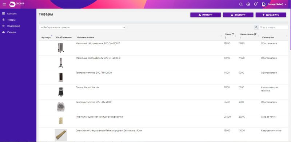The width and height of the screenshot is (291, 142).
Task: Click the Цена value 11200
Action: pos(227,88)
